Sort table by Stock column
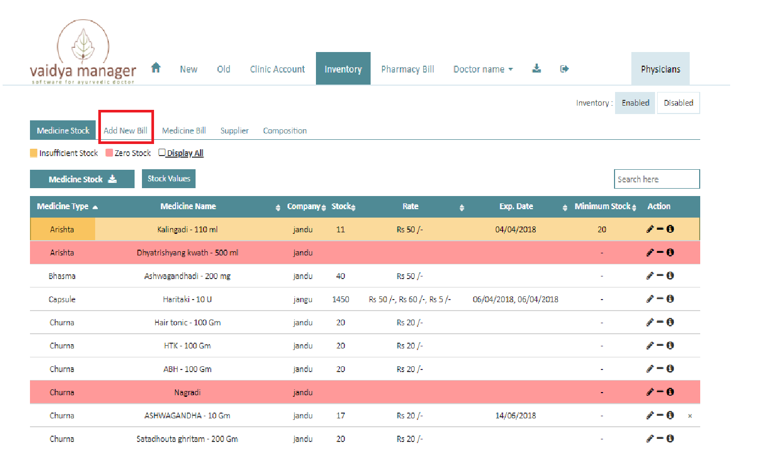The width and height of the screenshot is (757, 473). click(x=343, y=207)
